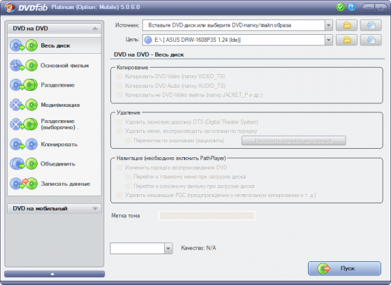Click the Метка тома text field
The width and height of the screenshot is (391, 285).
click(207, 216)
